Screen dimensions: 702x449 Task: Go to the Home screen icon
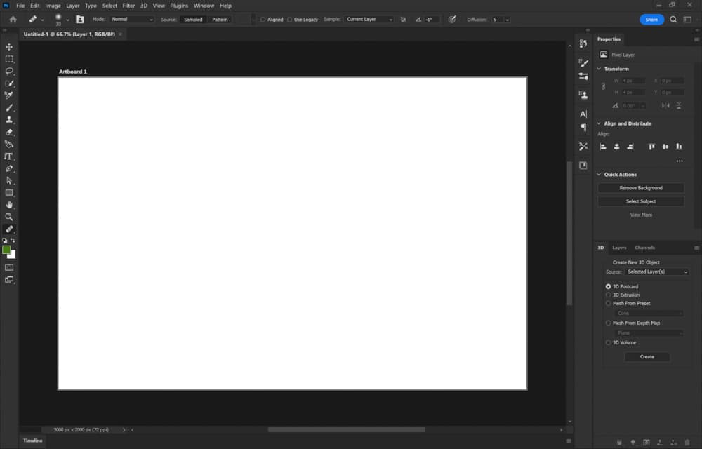[13, 19]
